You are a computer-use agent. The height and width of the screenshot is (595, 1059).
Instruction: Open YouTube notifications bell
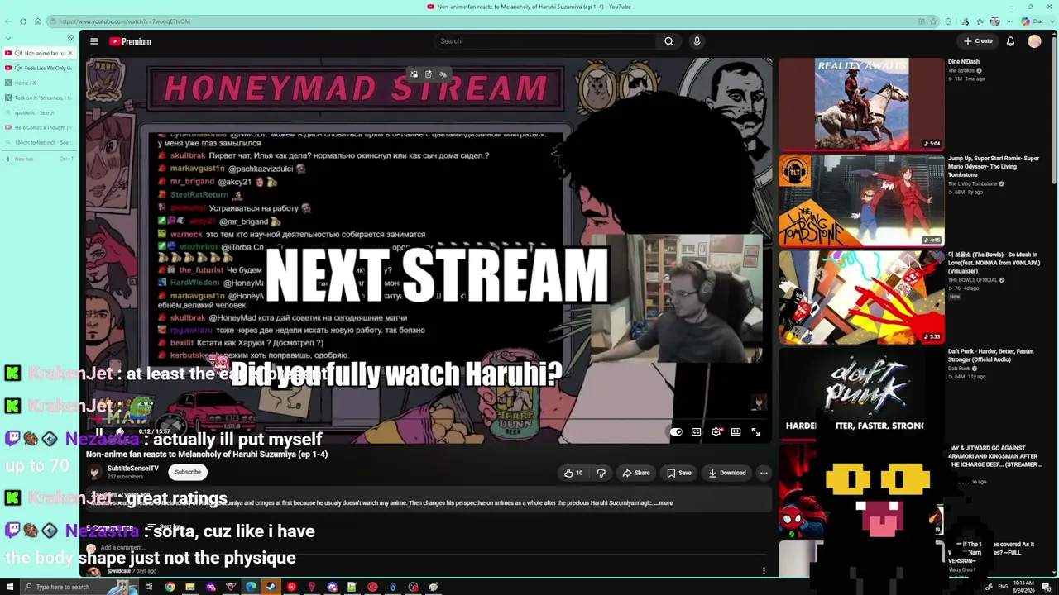coord(1010,41)
